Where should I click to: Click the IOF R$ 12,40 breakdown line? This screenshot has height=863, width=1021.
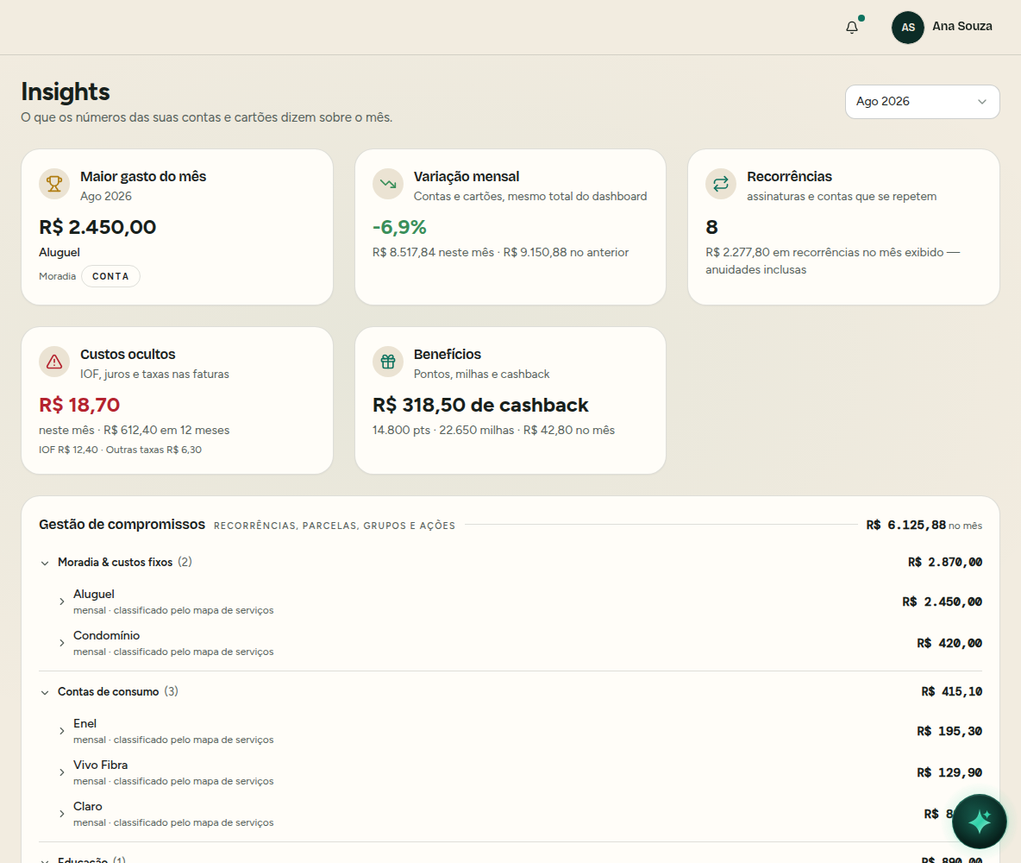121,450
